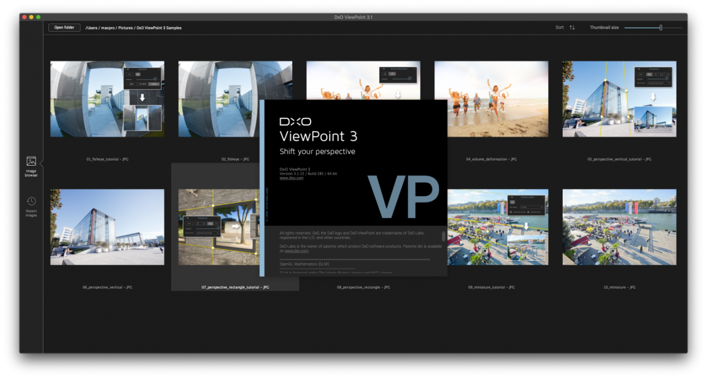Select the 05_perspective_vertical_tutorial thumbnail
Viewport: 707px width, 379px height.
(x=619, y=99)
